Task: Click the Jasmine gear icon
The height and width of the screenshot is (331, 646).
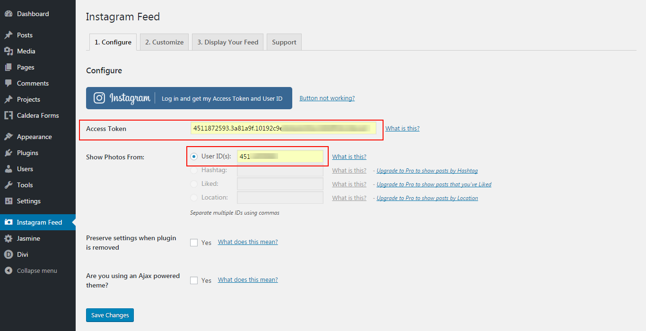Action: point(8,238)
